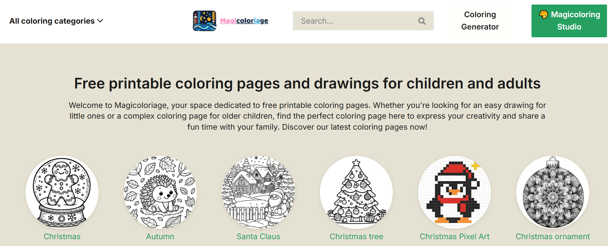The width and height of the screenshot is (608, 246).
Task: Expand the All coloring categories dropdown
Action: click(52, 21)
